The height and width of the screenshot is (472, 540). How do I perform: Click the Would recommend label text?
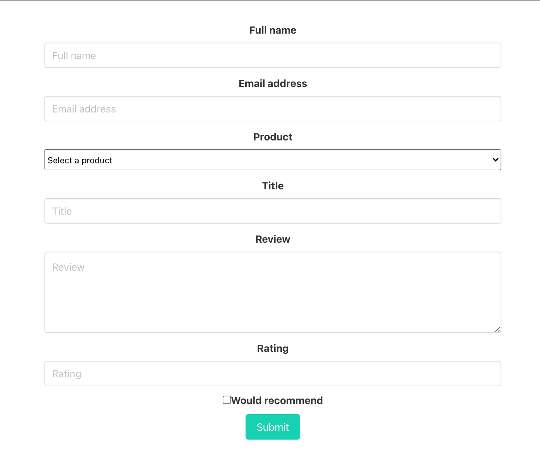[x=277, y=400]
